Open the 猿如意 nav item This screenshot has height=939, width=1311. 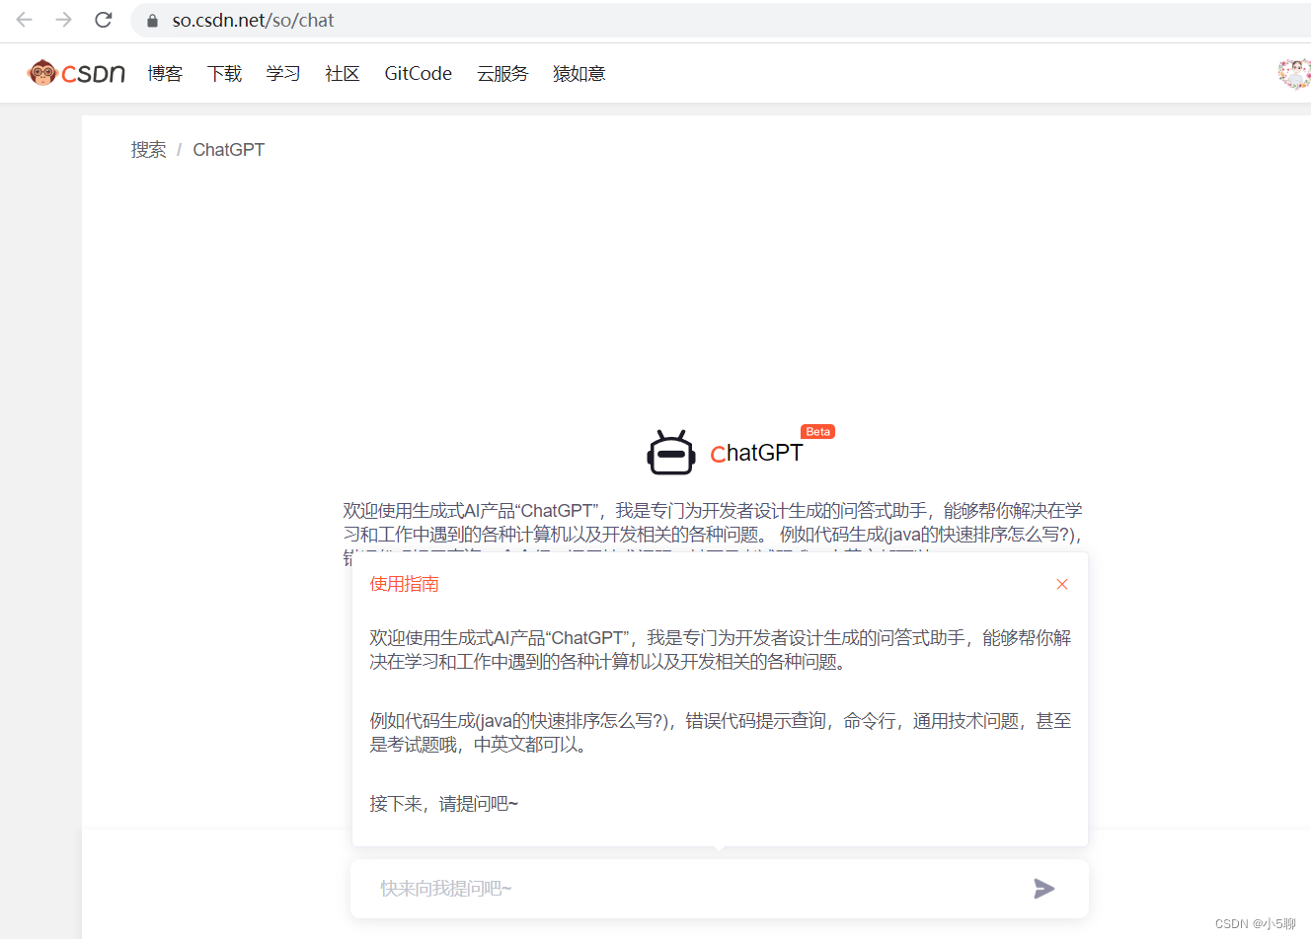pyautogui.click(x=578, y=74)
